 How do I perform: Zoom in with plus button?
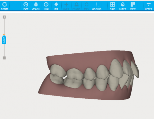point(4,17)
